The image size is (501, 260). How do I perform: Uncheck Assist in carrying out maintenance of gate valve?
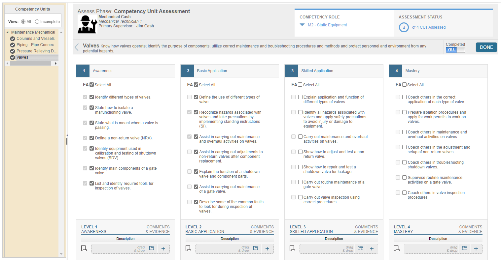(x=196, y=187)
